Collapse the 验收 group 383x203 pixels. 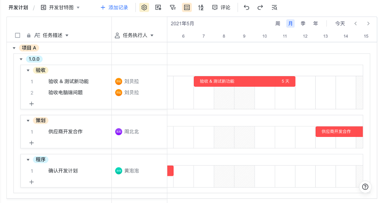pyautogui.click(x=28, y=70)
